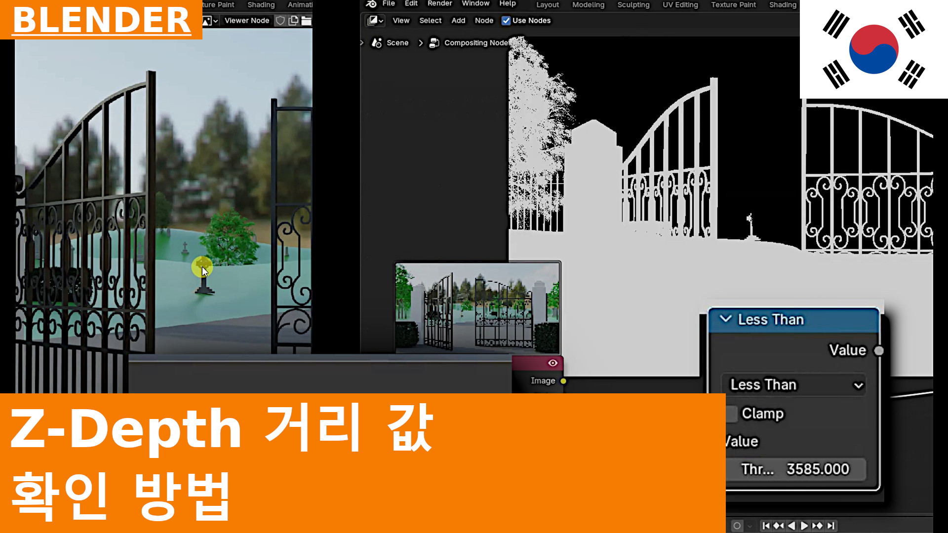The width and height of the screenshot is (948, 533).
Task: Open the compositor View menu
Action: click(x=401, y=21)
